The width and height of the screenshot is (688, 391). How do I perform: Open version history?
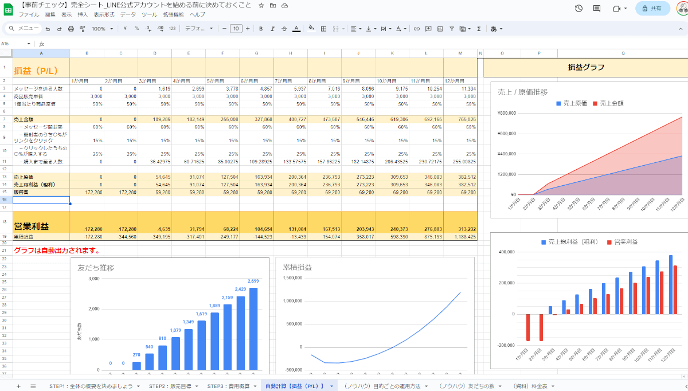coord(579,9)
